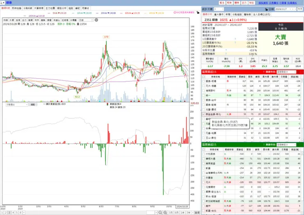Tick the checkbox for the 元富-桃園 row
Screen dimensions: 304x215
[x=203, y=133]
